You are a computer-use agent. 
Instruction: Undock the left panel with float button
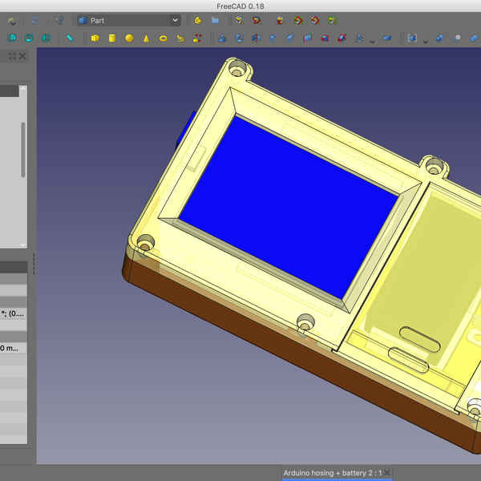click(x=11, y=56)
